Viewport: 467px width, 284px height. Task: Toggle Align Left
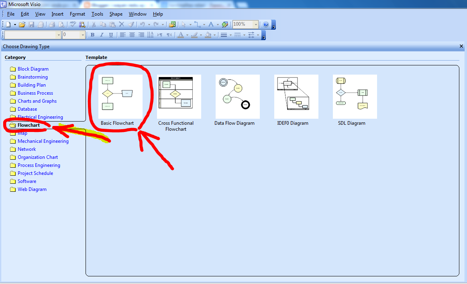123,35
